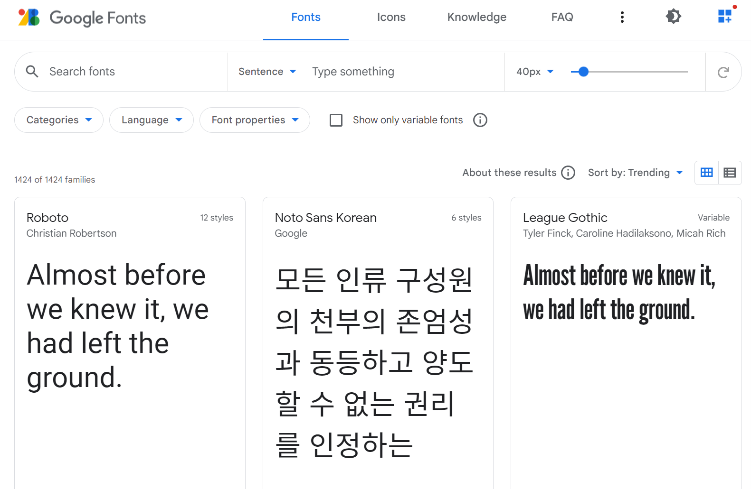Switch to grid view icon
Image resolution: width=751 pixels, height=489 pixels.
click(707, 173)
